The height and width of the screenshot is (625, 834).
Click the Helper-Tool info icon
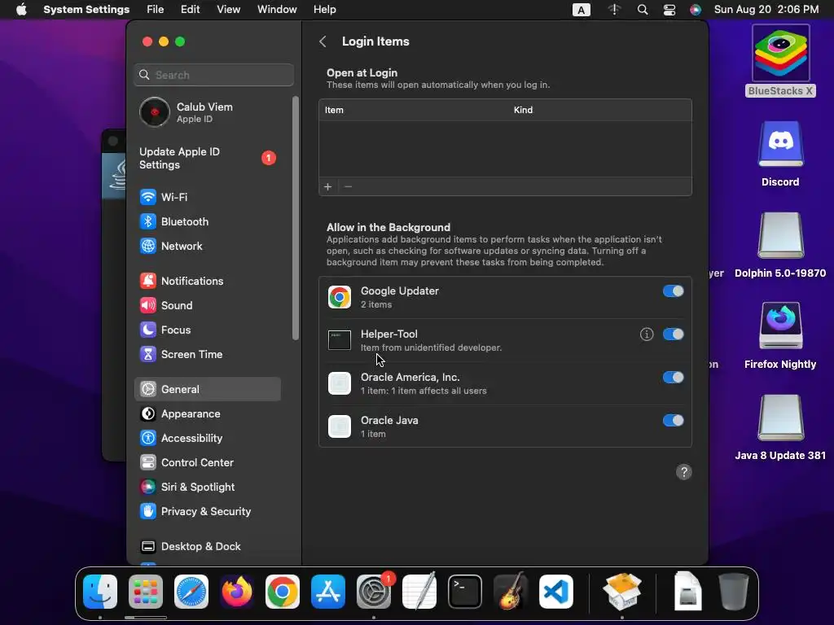click(x=646, y=334)
